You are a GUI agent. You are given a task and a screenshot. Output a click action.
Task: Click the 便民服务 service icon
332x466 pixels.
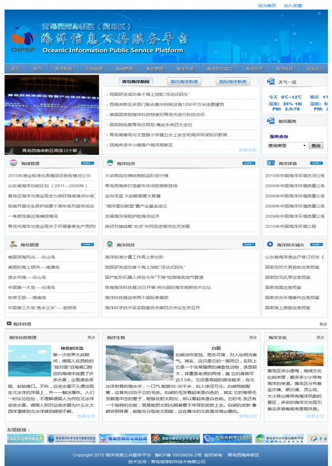[271, 121]
